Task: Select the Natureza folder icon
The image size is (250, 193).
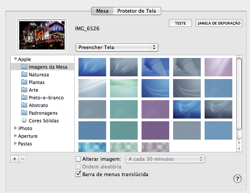Action: coord(24,74)
